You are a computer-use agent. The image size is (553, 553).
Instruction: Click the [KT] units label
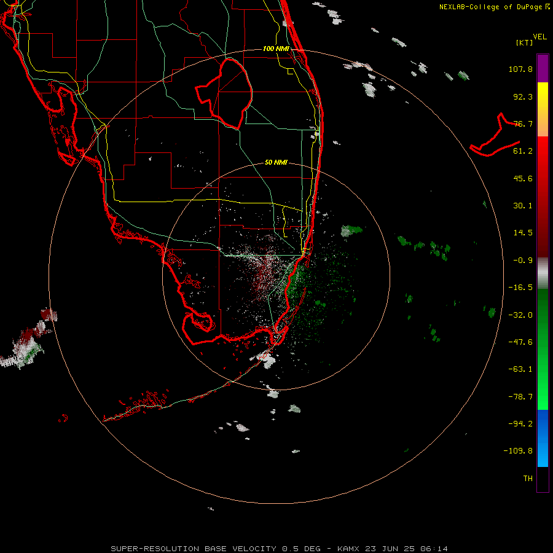pyautogui.click(x=525, y=42)
